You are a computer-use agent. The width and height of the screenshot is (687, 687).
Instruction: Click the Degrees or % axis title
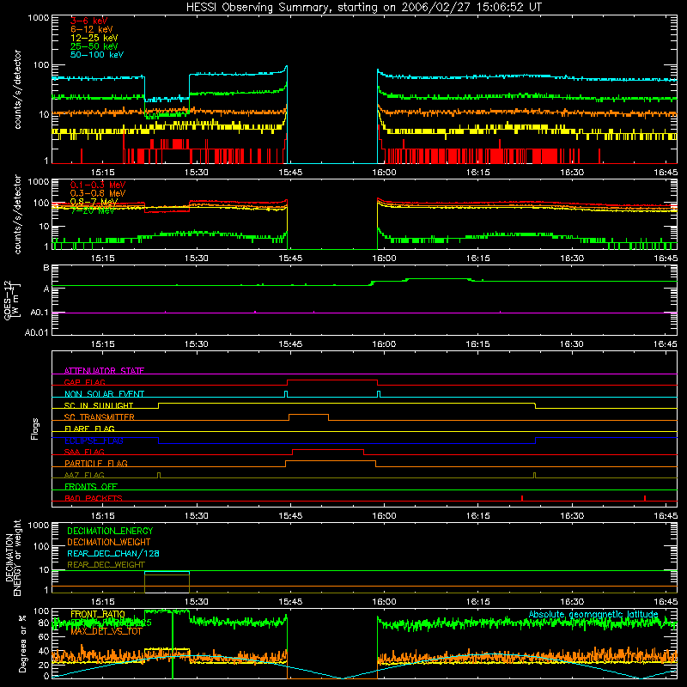pos(22,643)
